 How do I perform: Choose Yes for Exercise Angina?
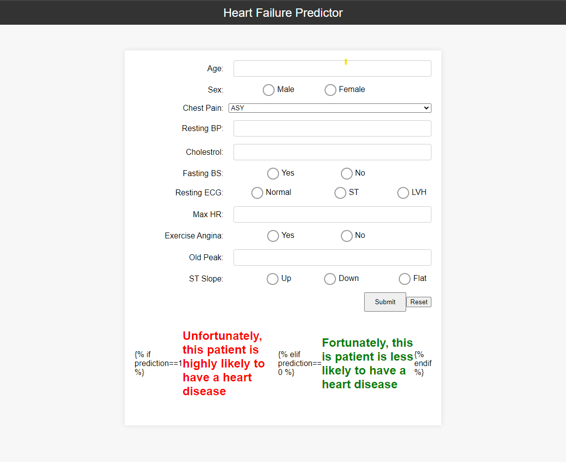pos(273,236)
